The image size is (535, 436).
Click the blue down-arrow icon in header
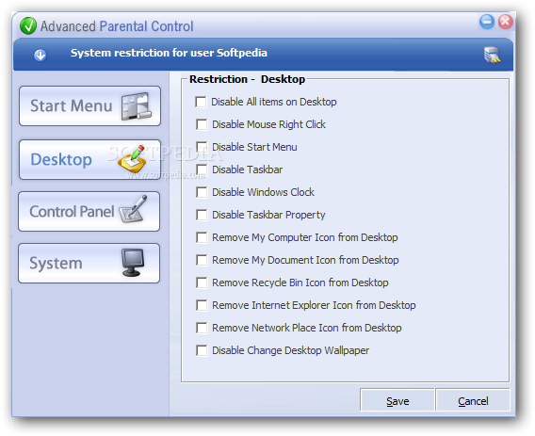40,55
